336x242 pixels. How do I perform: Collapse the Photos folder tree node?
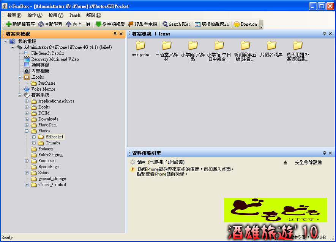[27, 131]
